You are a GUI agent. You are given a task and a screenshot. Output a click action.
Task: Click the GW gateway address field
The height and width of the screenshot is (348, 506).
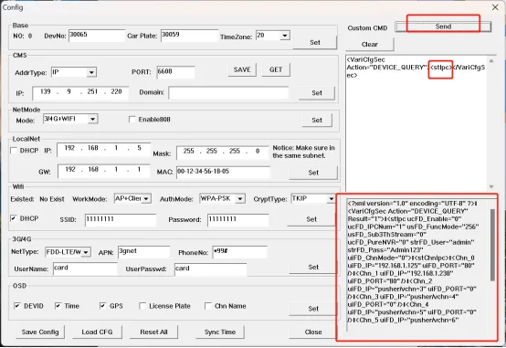103,171
